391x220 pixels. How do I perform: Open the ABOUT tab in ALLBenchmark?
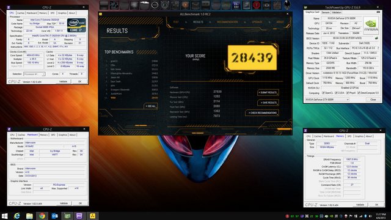click(280, 22)
